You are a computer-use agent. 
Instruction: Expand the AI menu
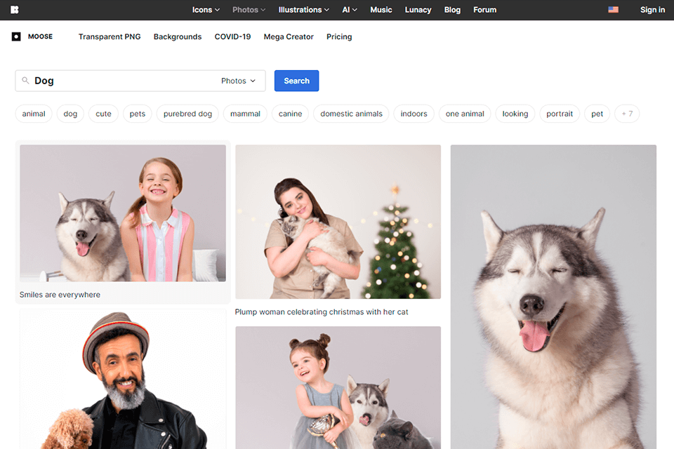(x=350, y=9)
